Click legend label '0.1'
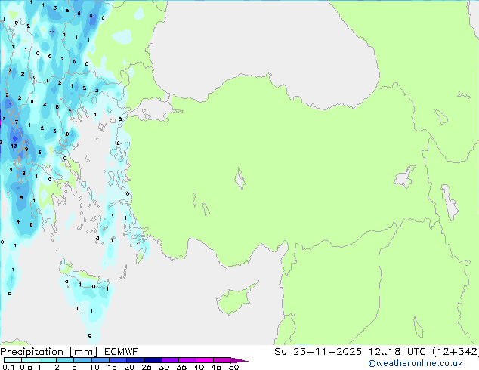 coord(9,367)
